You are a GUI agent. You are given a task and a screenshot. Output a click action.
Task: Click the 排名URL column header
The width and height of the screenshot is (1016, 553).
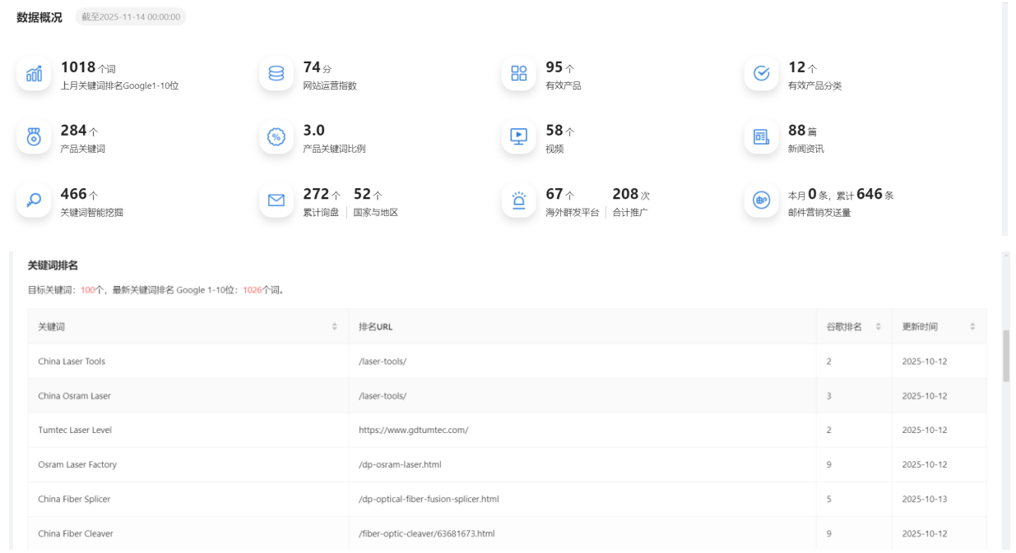pos(376,327)
